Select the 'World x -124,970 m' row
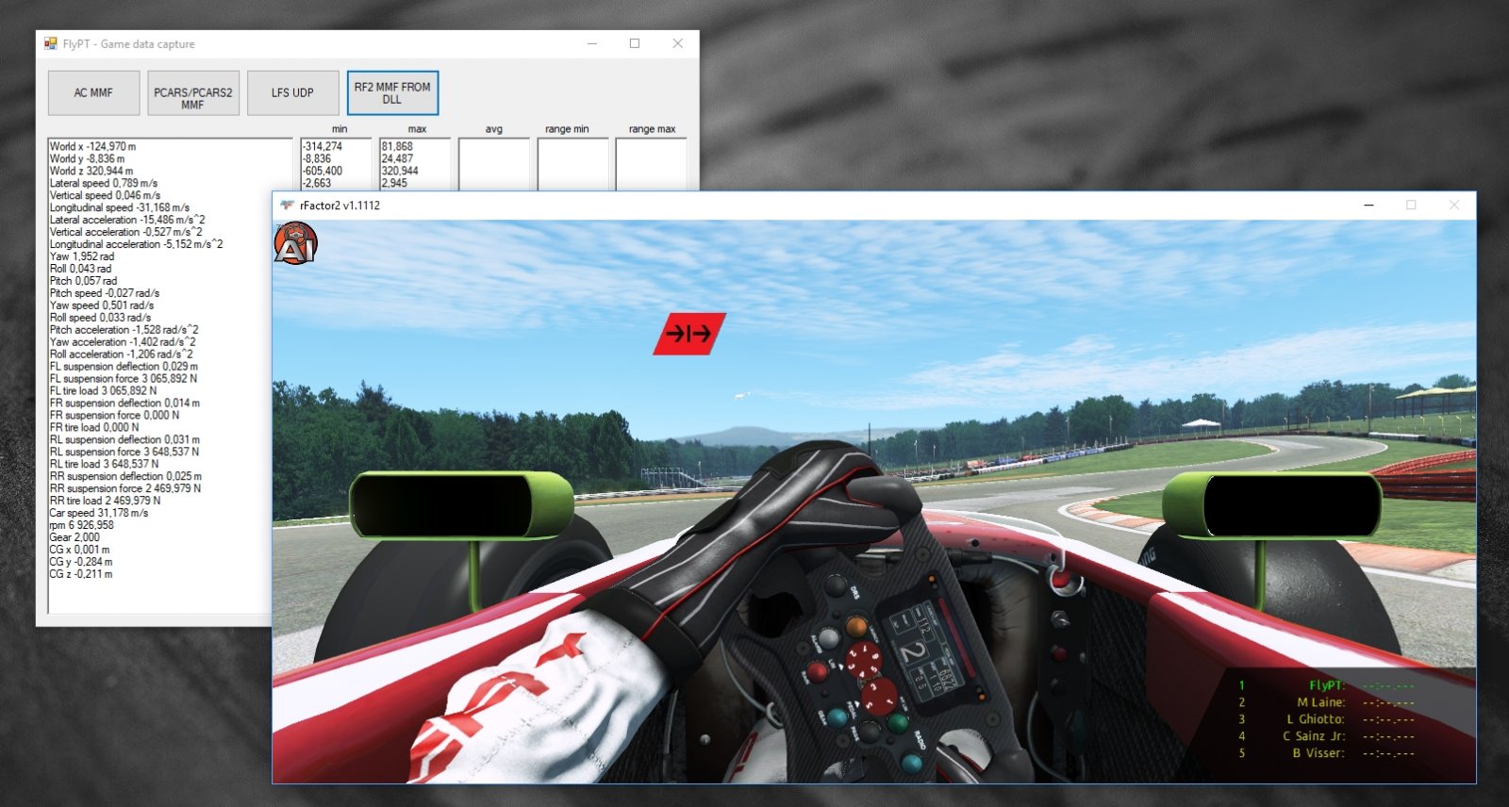 [x=93, y=147]
